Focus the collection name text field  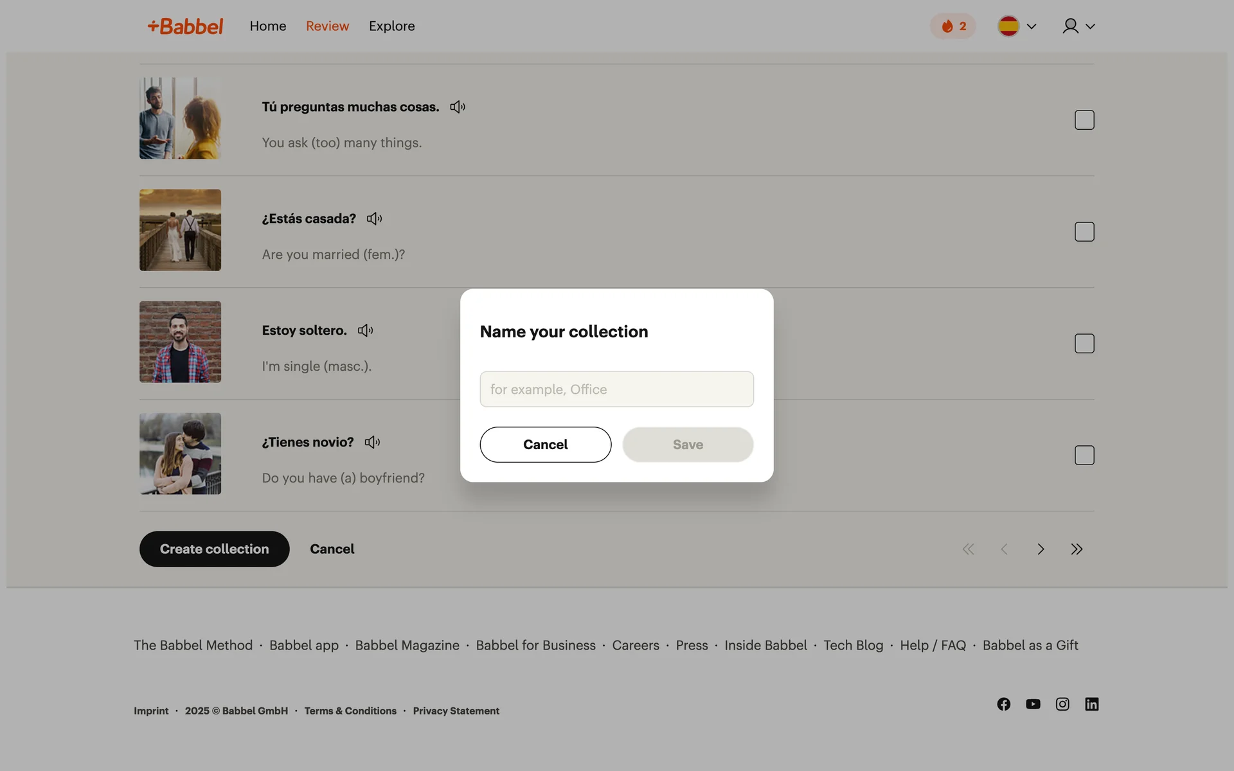point(616,389)
